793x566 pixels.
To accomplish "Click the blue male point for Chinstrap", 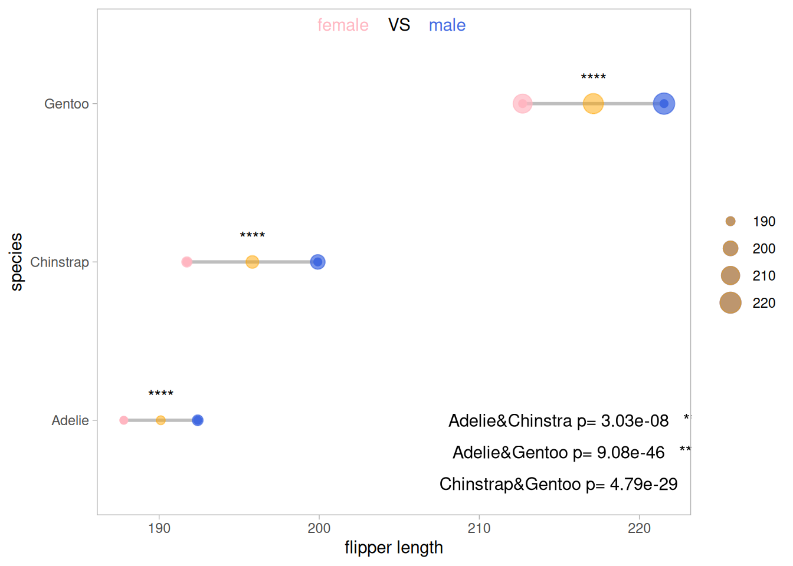I will [317, 262].
